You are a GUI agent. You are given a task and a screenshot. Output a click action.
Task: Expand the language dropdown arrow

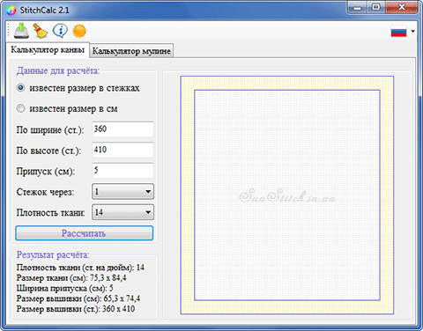click(413, 31)
